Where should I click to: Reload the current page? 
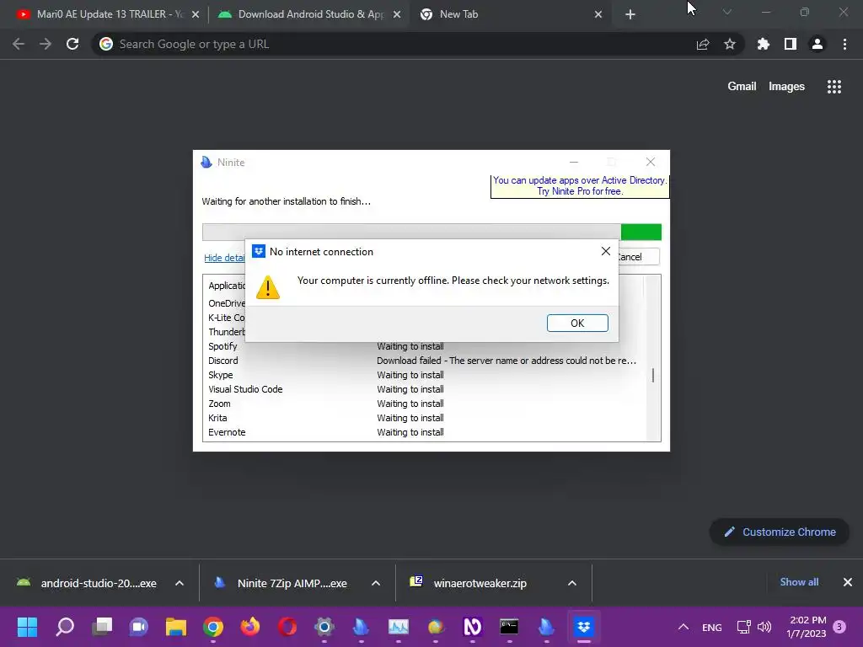(x=72, y=44)
